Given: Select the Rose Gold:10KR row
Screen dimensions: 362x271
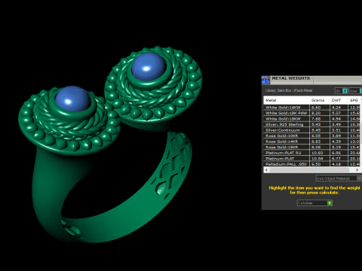Looking at the screenshot, I should [x=312, y=135].
